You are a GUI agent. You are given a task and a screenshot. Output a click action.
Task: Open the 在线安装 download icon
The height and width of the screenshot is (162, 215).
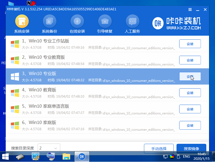tap(77, 21)
